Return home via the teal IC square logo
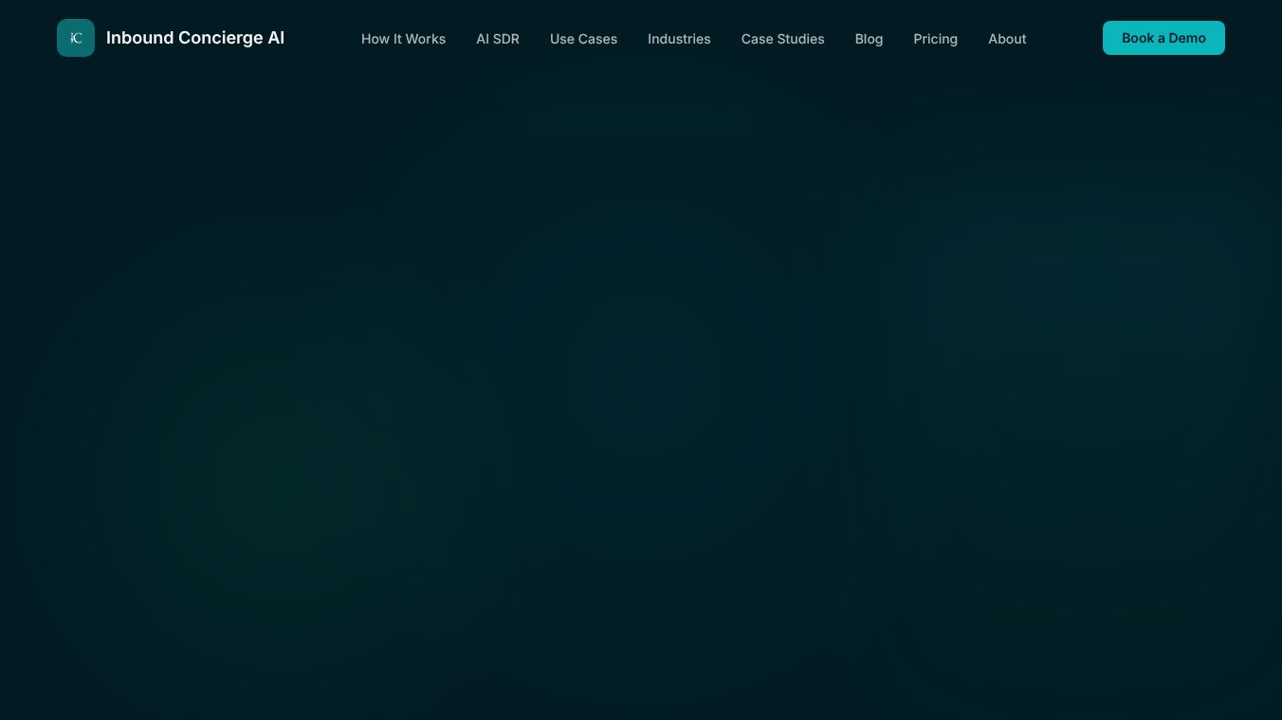This screenshot has height=720, width=1282. pyautogui.click(x=76, y=38)
